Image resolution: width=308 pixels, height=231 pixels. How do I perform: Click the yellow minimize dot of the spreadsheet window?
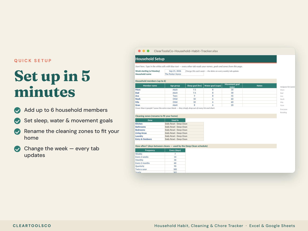click(144, 51)
